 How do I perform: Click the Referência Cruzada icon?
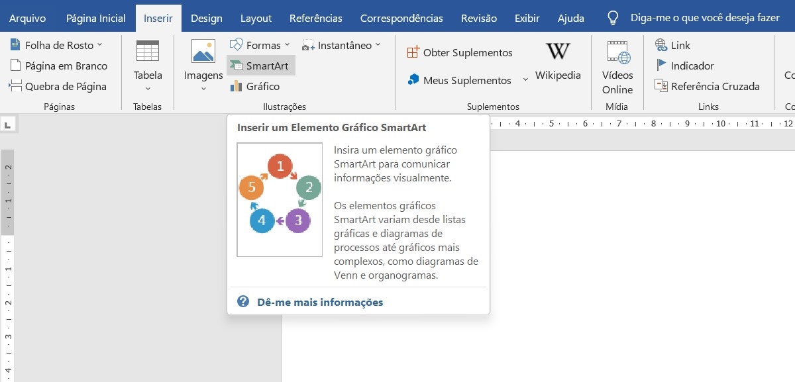(661, 86)
